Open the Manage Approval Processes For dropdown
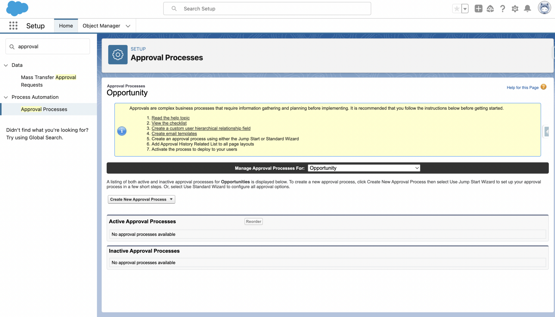Image resolution: width=555 pixels, height=317 pixels. (363, 168)
